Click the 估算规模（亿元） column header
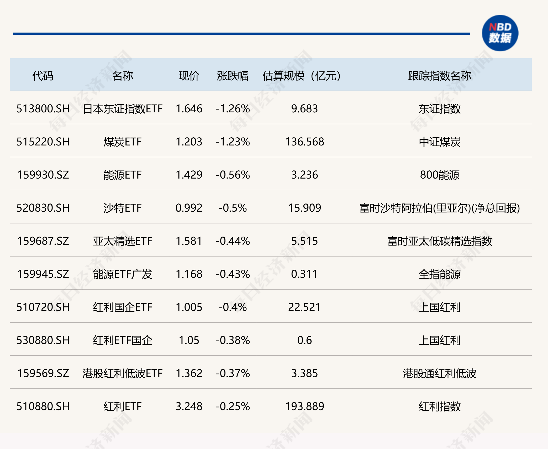Image resolution: width=548 pixels, height=449 pixels. 302,76
